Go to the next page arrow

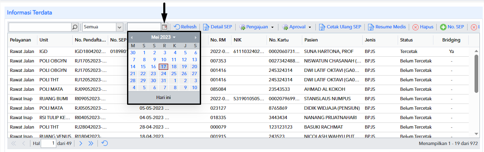click(81, 143)
